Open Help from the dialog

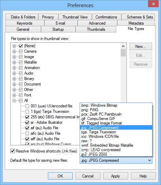pyautogui.click(x=143, y=176)
